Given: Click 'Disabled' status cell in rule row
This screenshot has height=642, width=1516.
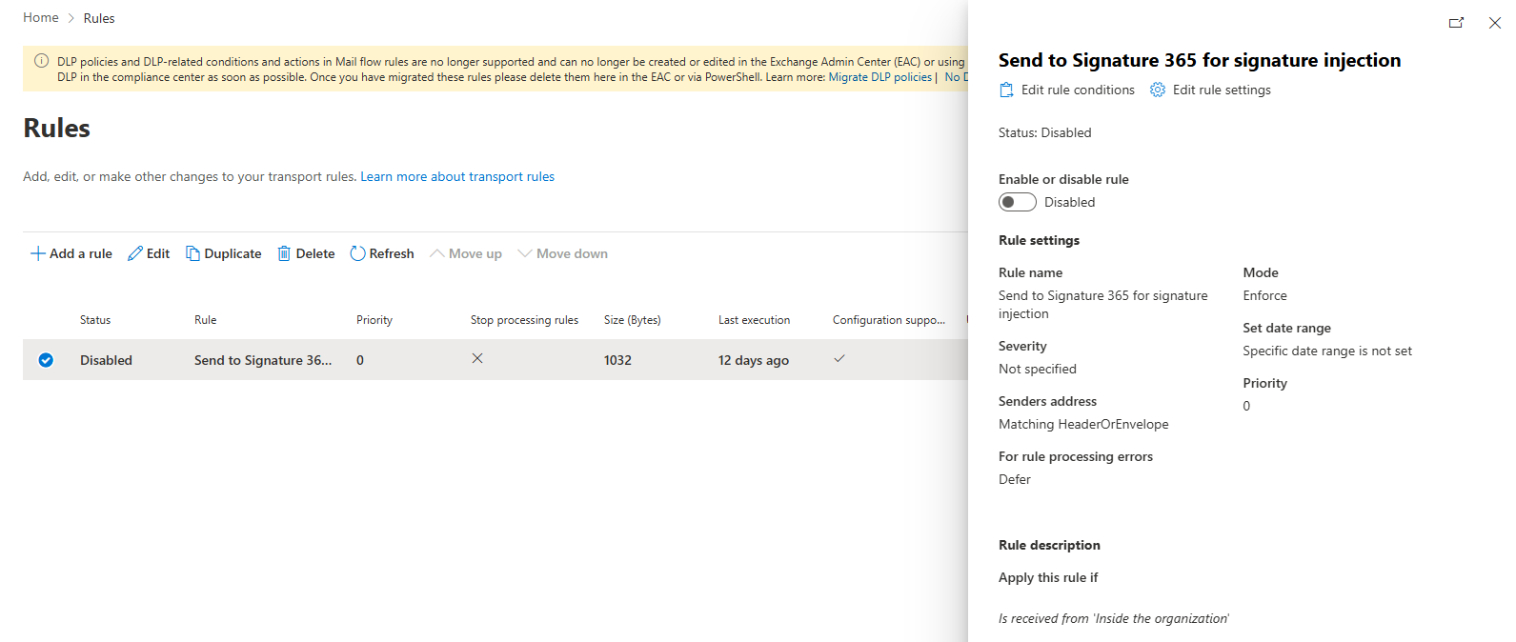Looking at the screenshot, I should [106, 360].
